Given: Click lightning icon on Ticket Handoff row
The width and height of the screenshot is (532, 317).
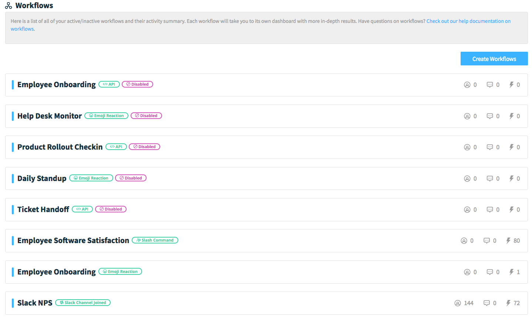Looking at the screenshot, I should click(x=511, y=209).
